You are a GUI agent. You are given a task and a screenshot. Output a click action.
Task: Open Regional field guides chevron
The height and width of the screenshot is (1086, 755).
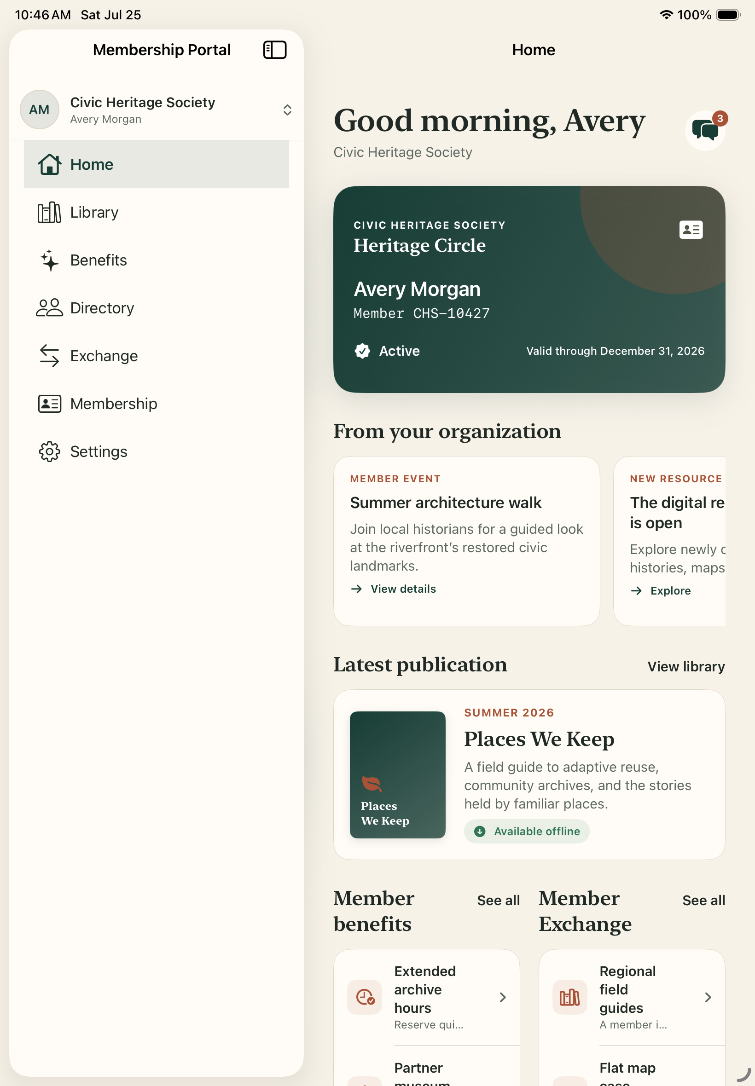coord(708,997)
